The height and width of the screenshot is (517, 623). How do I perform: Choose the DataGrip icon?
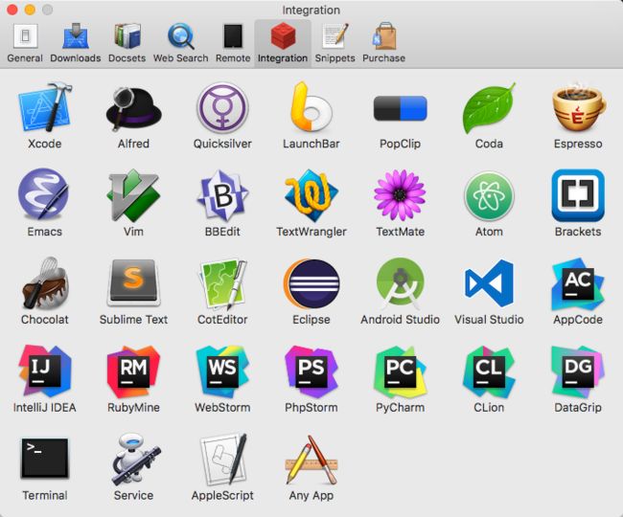point(578,371)
